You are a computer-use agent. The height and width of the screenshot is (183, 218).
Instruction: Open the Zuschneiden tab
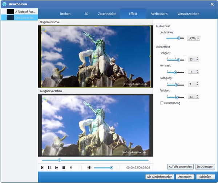pyautogui.click(x=107, y=14)
